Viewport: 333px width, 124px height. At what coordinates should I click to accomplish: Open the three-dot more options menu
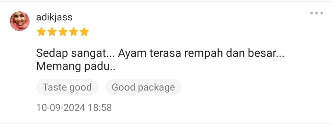pos(316,13)
